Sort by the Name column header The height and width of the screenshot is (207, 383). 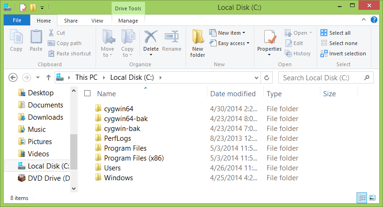click(x=106, y=94)
